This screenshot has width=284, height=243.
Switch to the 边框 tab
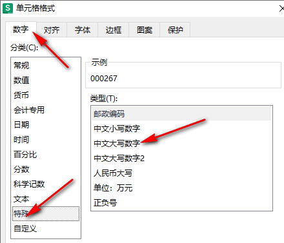pos(114,30)
